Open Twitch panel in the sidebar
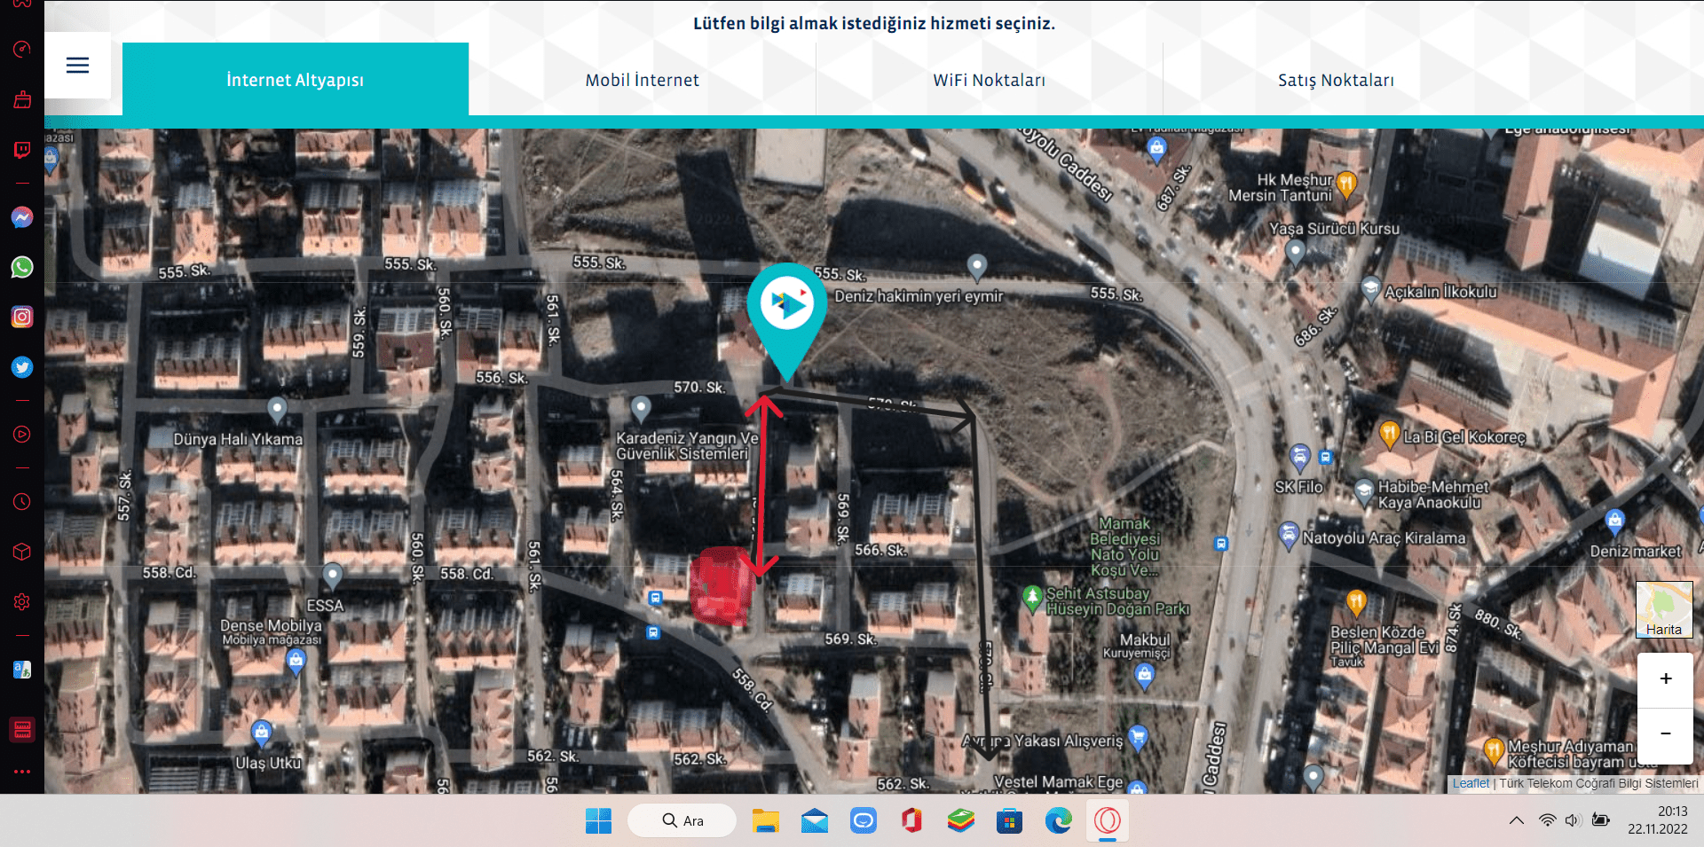This screenshot has height=847, width=1704. coord(22,150)
